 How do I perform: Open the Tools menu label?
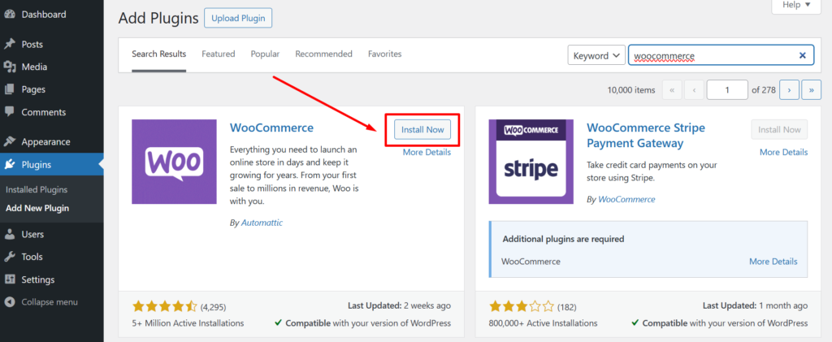tap(32, 257)
